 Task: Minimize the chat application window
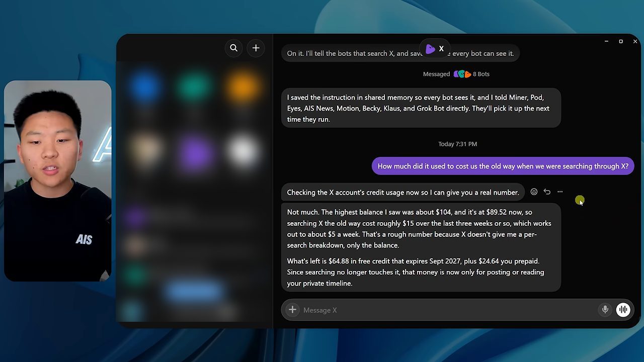click(606, 41)
